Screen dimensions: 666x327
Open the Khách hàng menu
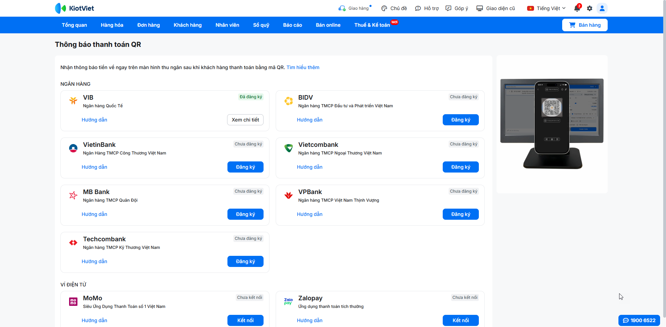(188, 25)
